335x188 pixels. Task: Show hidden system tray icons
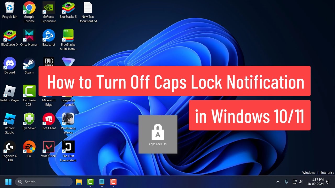[278, 182]
